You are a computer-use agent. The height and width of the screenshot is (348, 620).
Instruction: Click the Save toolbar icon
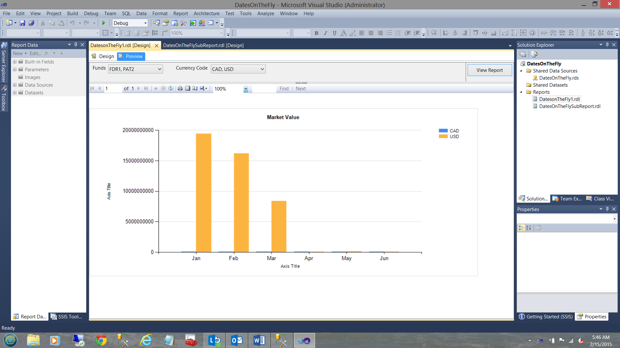(22, 23)
